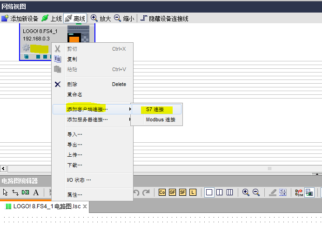Open the Co constants block list
This screenshot has height=225, width=322.
(162, 192)
